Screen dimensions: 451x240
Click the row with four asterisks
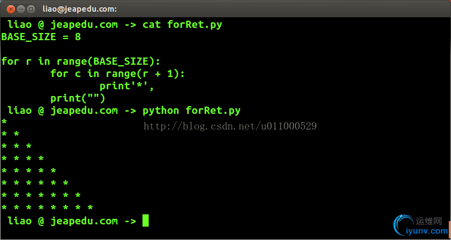pos(22,159)
